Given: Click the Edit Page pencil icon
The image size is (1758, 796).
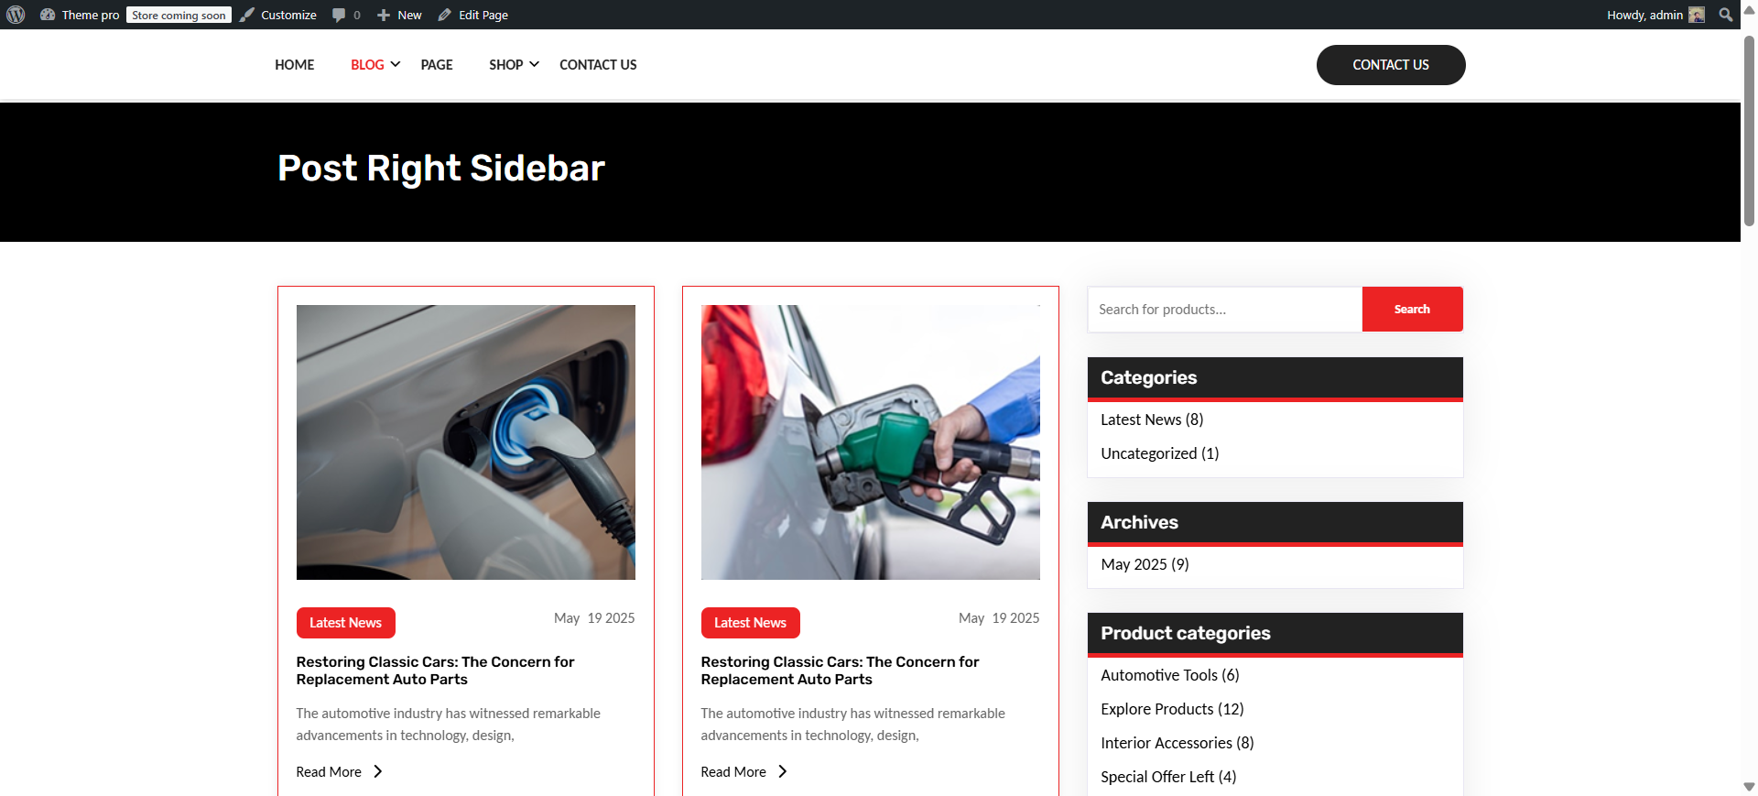Looking at the screenshot, I should pos(445,15).
